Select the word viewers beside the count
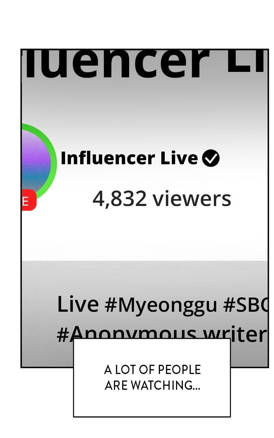274x438 pixels. point(192,199)
